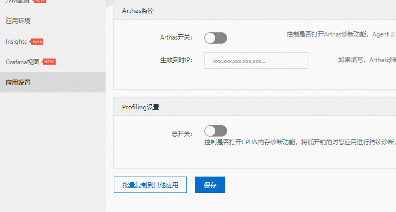Open JVM配置 at sidebar top
This screenshot has height=212, width=396.
(x=17, y=2)
